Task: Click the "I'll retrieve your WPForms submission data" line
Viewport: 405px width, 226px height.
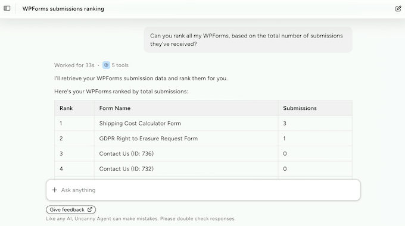Action: 141,79
